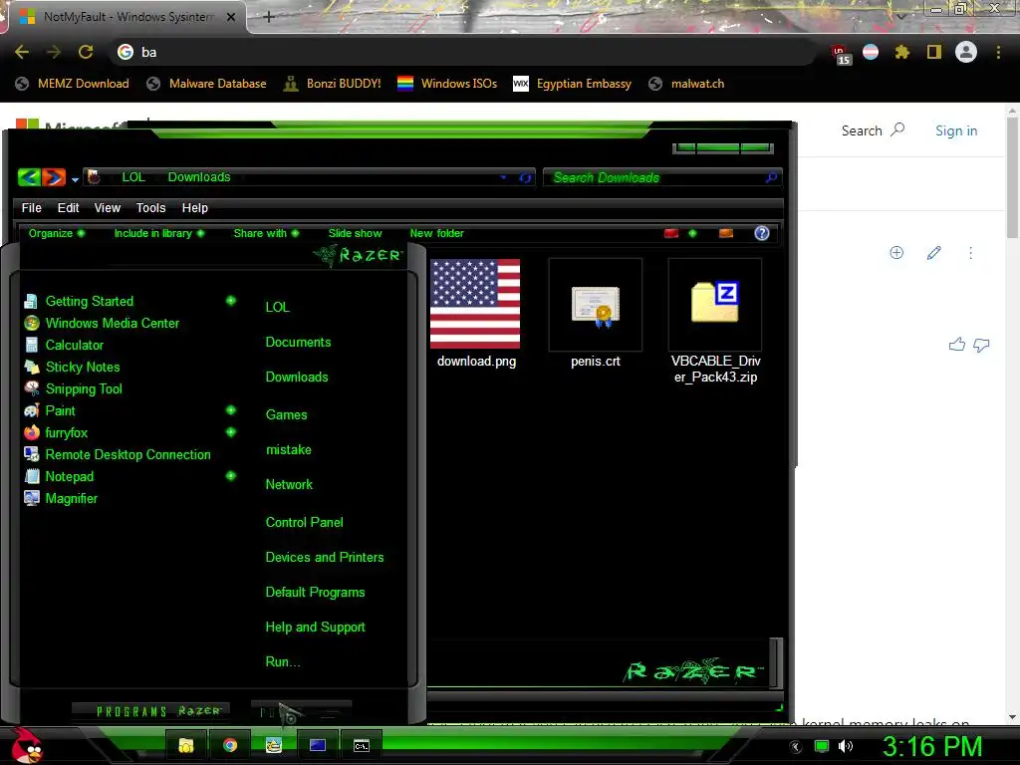Toggle the preview pane orange icon
Image resolution: width=1020 pixels, height=765 pixels.
coord(726,233)
